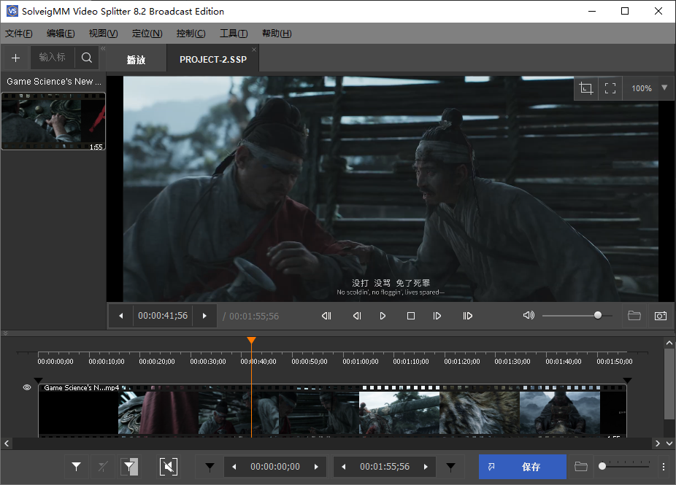Open the more options menu at the bottom right
Image resolution: width=676 pixels, height=485 pixels.
point(663,467)
